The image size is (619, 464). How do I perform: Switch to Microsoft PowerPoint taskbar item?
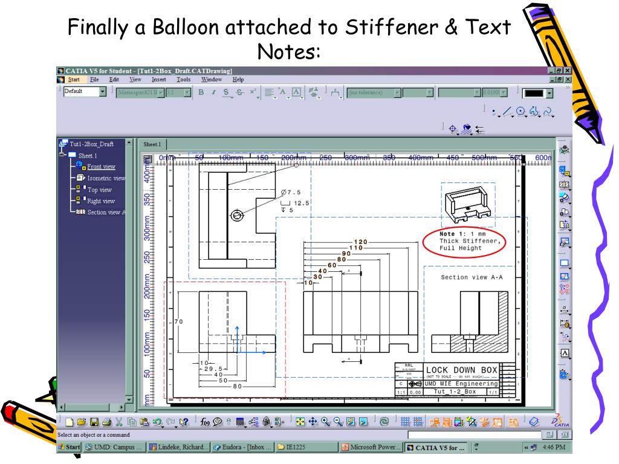371,447
